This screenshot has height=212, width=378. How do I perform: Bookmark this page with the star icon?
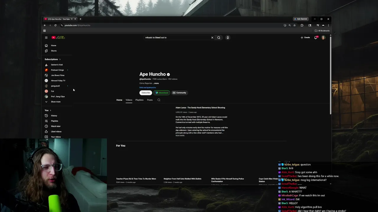click(294, 25)
